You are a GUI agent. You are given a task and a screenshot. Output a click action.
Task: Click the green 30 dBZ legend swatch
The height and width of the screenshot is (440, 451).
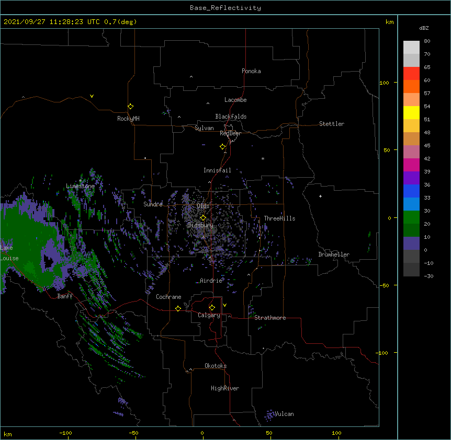click(411, 217)
